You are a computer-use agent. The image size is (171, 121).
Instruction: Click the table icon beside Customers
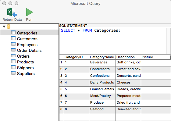[13, 38]
